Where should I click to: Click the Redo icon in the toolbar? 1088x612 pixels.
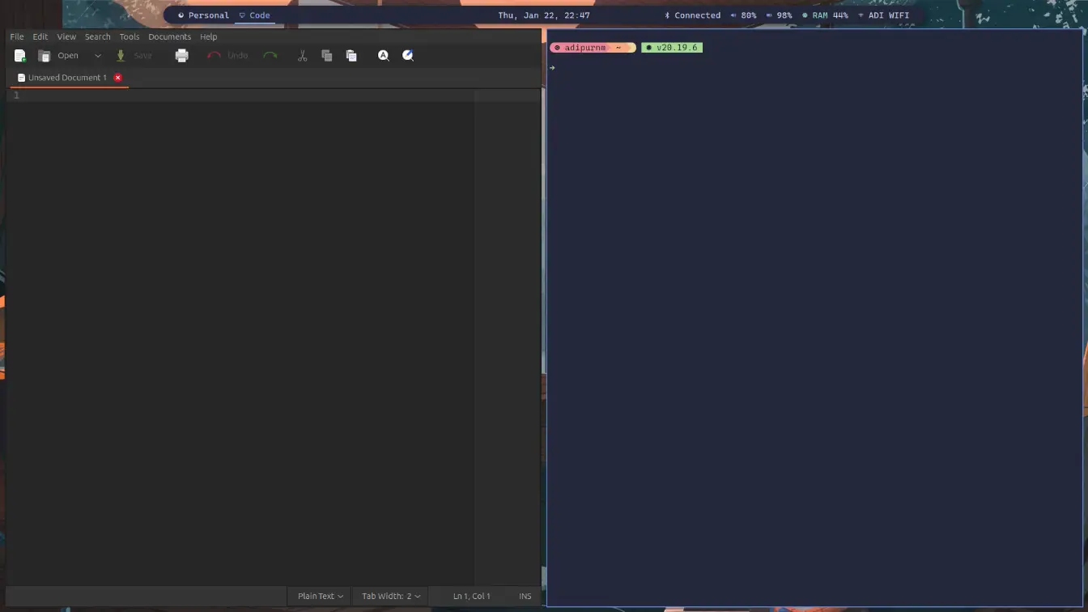click(x=270, y=55)
